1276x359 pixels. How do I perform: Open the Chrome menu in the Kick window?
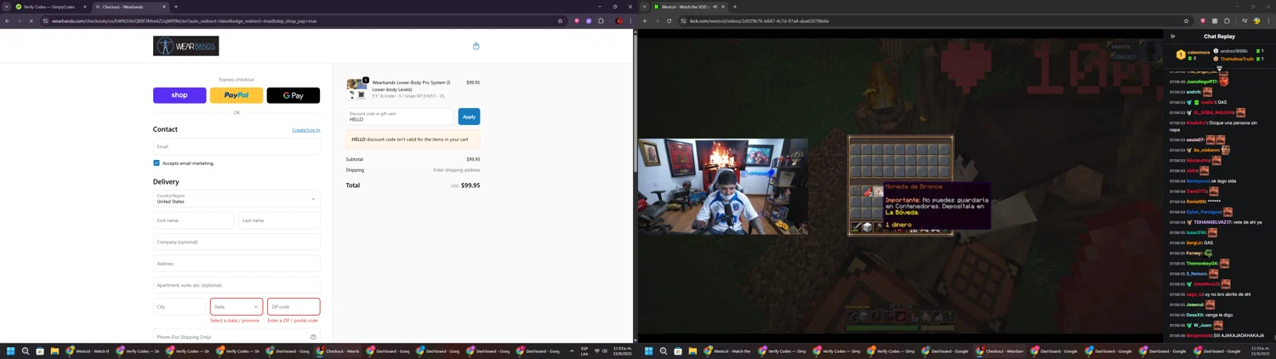(x=1269, y=20)
